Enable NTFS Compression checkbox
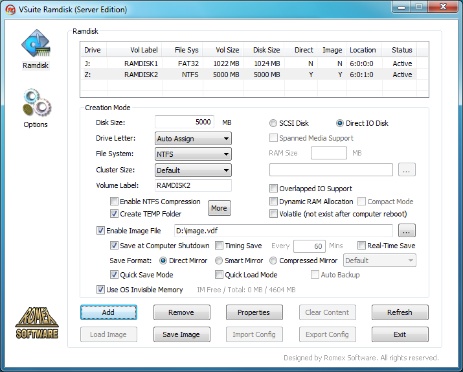This screenshot has height=372, width=463. pyautogui.click(x=115, y=202)
